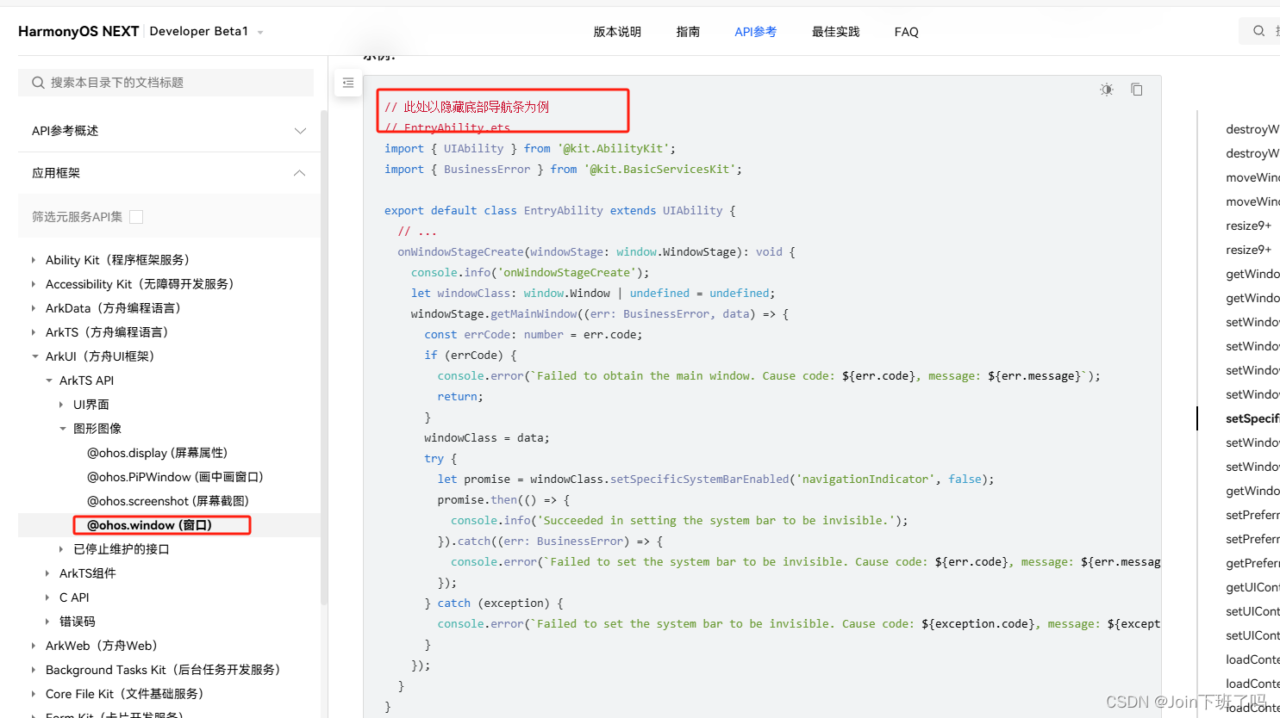Expand the 已停止维护的接口 arrow
The width and height of the screenshot is (1280, 718).
pos(61,549)
